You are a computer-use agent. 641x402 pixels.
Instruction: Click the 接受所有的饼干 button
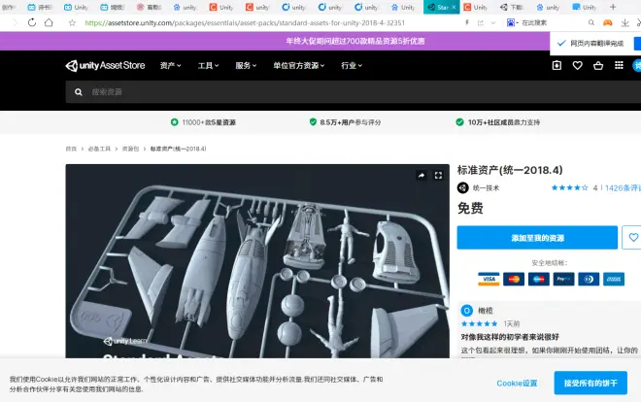590,383
